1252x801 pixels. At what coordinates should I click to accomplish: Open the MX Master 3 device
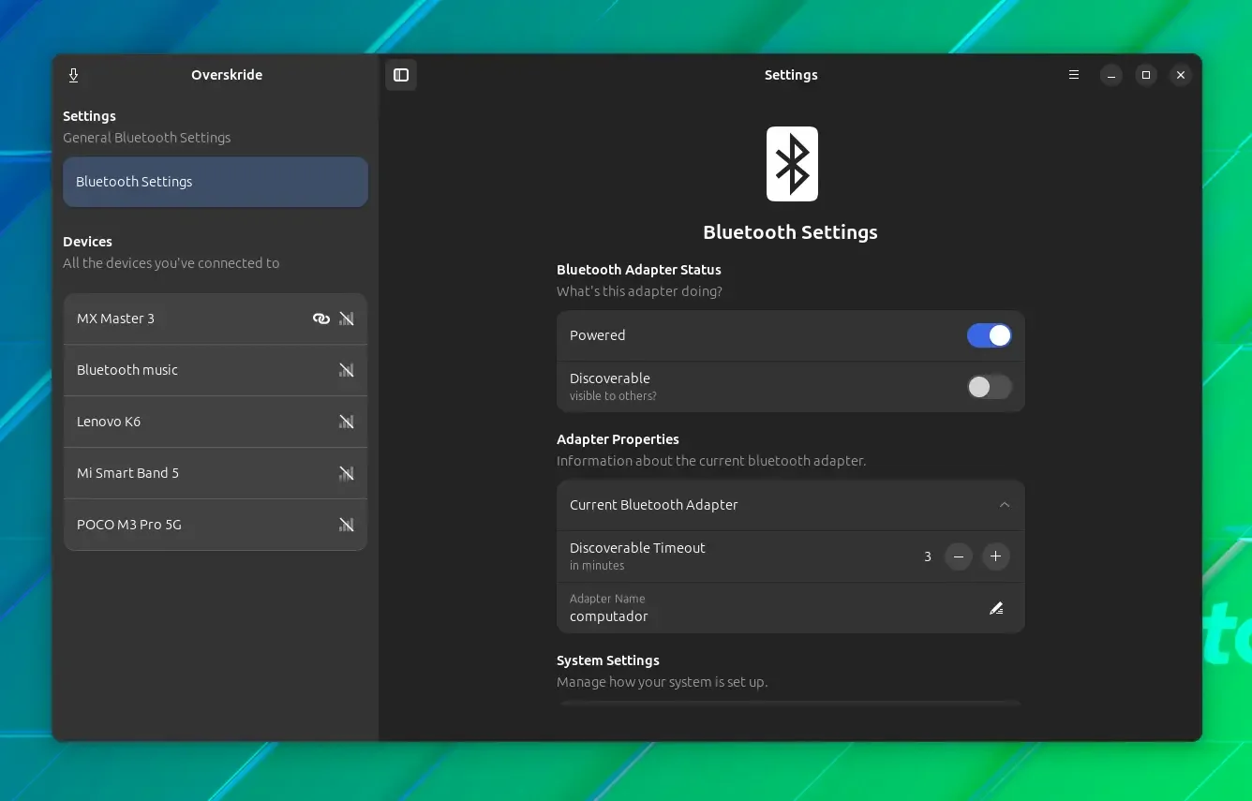click(216, 319)
